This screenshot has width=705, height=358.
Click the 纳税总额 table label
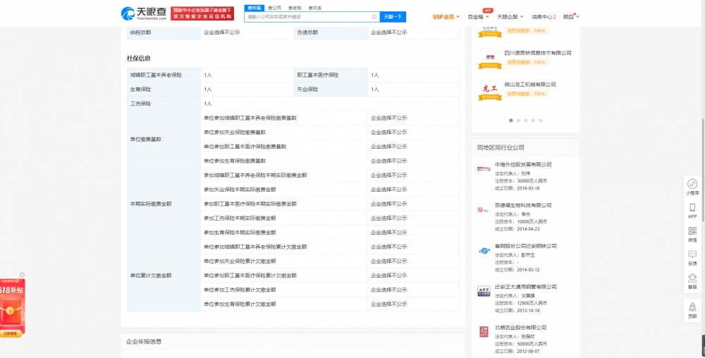pyautogui.click(x=140, y=32)
